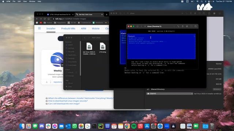234x131 pixels.
Task: Go forward in the browser window
Action: coord(41,19)
